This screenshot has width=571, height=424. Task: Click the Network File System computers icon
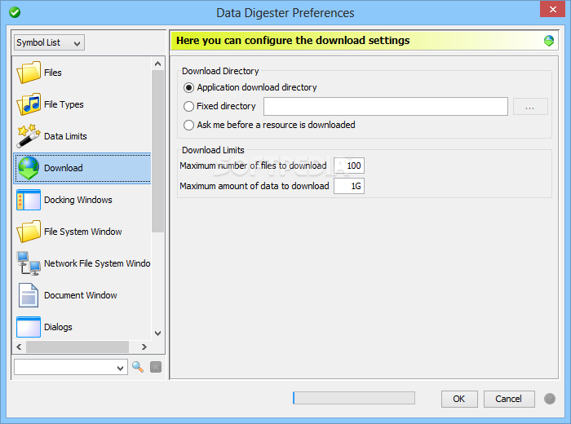[29, 263]
